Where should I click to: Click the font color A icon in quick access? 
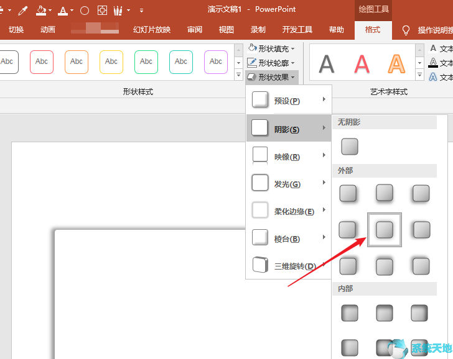(62, 11)
